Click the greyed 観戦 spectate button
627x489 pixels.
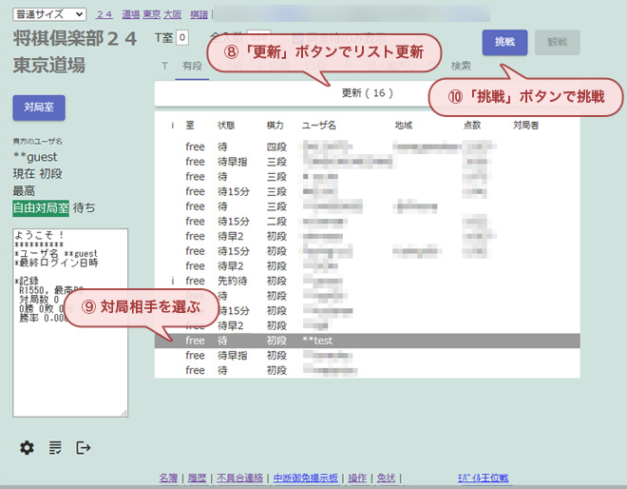coord(557,42)
